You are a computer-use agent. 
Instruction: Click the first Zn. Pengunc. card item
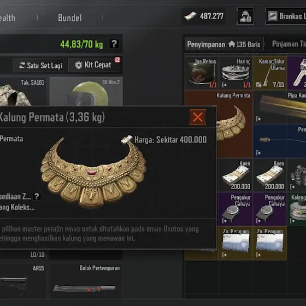tap(236, 243)
